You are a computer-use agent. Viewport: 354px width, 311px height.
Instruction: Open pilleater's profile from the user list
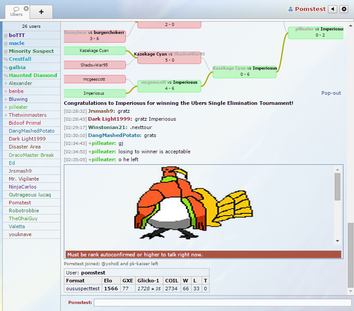pos(18,107)
